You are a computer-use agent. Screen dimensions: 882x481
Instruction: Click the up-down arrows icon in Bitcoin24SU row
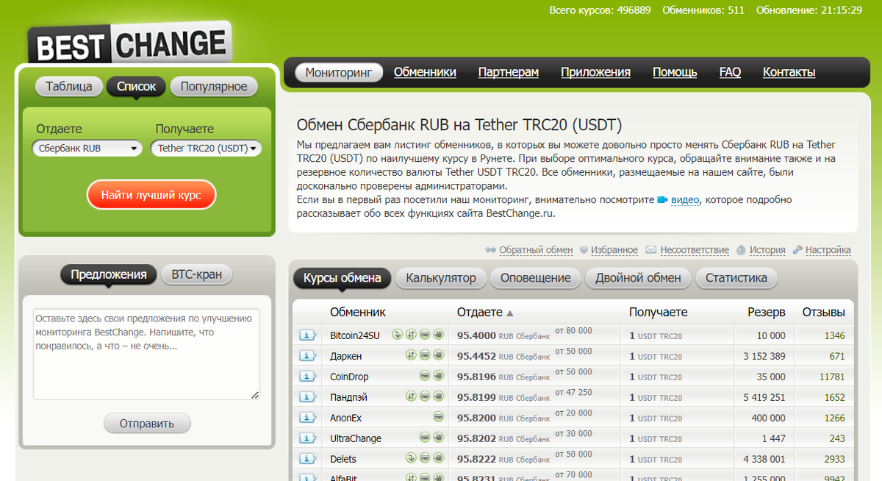coord(411,335)
